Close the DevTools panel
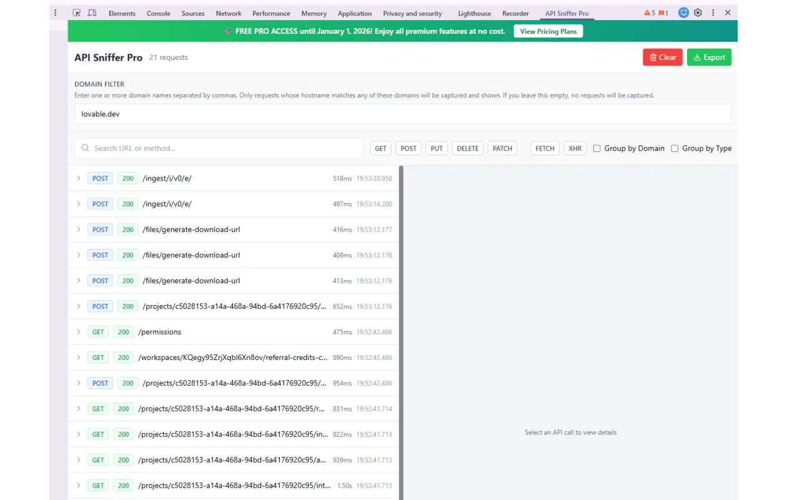Image resolution: width=787 pixels, height=500 pixels. point(728,12)
